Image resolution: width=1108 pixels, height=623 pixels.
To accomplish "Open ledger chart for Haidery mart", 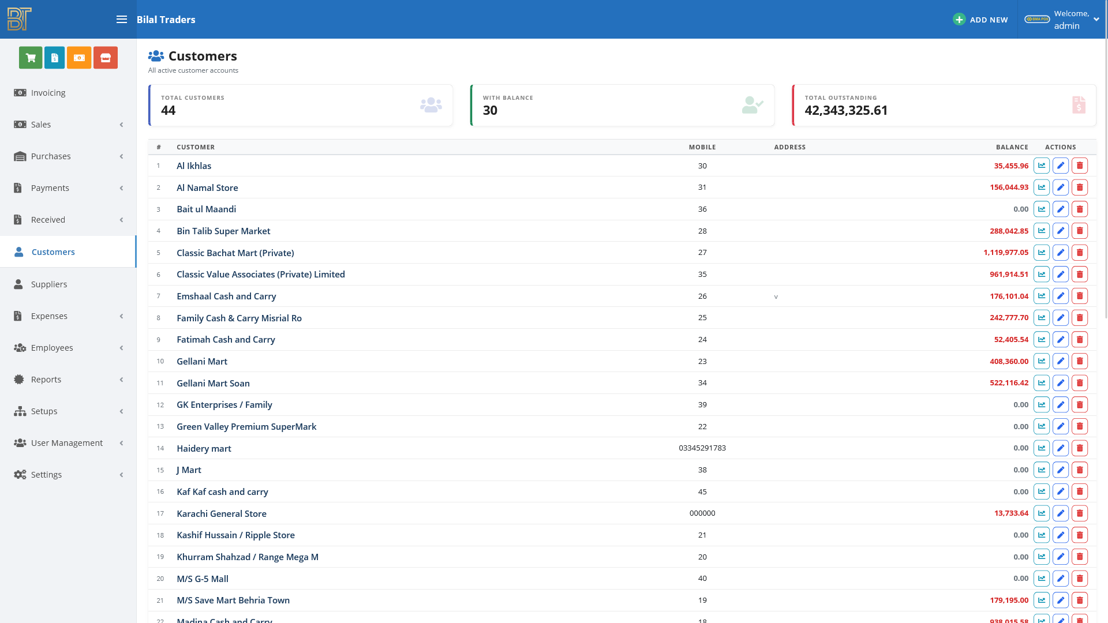I will pyautogui.click(x=1042, y=448).
